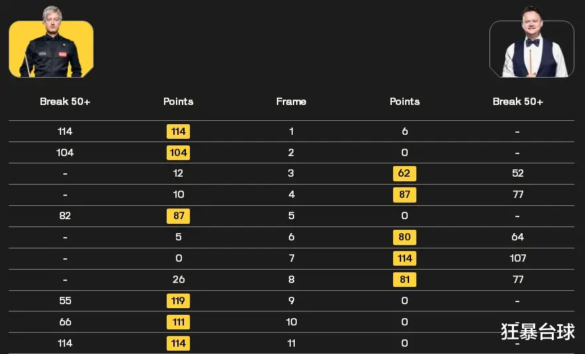Click the highlighted 80 points badge in frame 6
Screen dimensions: 585x354
pyautogui.click(x=404, y=237)
